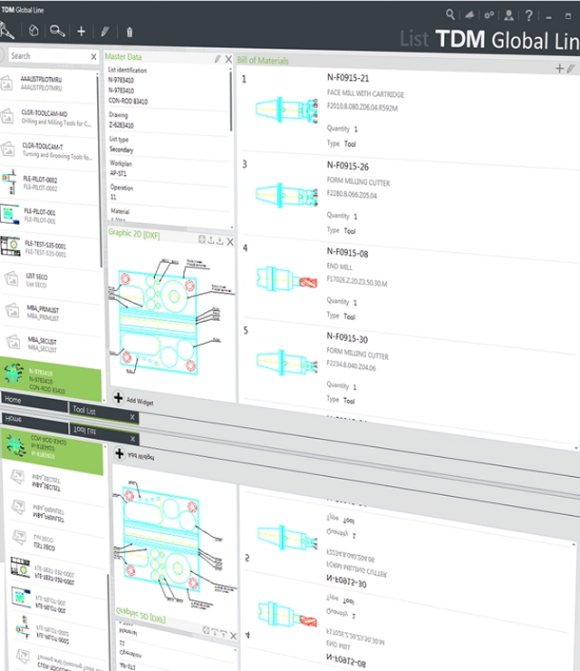
Task: Open settings gears icon in title bar
Action: [488, 15]
